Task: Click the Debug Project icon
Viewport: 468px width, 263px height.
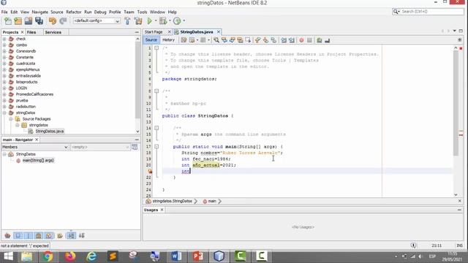Action: pos(163,21)
